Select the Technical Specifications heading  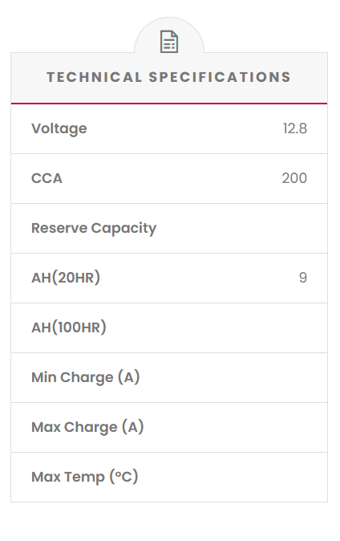169,77
